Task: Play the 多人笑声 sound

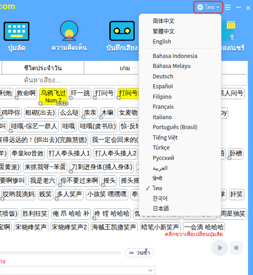Action: coord(70,194)
